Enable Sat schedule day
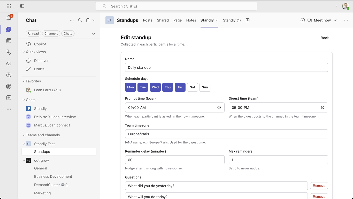This screenshot has height=199, width=353. point(193,87)
